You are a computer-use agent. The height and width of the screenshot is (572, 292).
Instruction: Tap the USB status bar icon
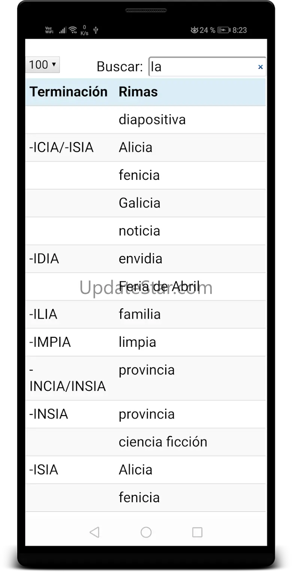[x=96, y=30]
